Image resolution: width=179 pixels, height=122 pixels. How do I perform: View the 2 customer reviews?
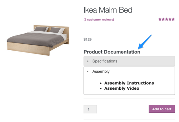[99, 20]
